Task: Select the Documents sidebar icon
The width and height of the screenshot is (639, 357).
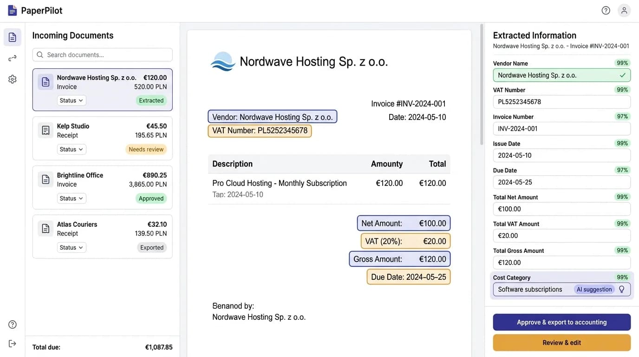Action: coord(13,37)
